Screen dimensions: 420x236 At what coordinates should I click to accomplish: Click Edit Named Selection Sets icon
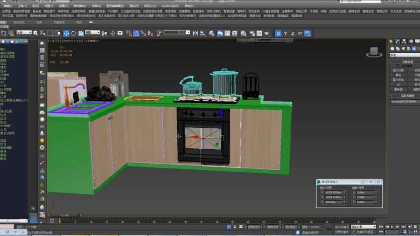point(159,34)
